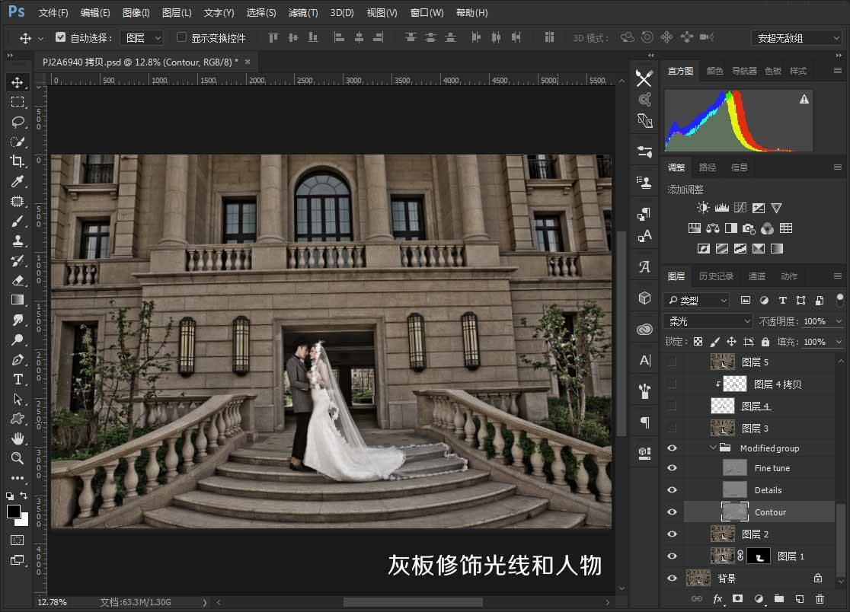Open the 不透明度 opacity dropdown
This screenshot has width=850, height=612.
(836, 320)
